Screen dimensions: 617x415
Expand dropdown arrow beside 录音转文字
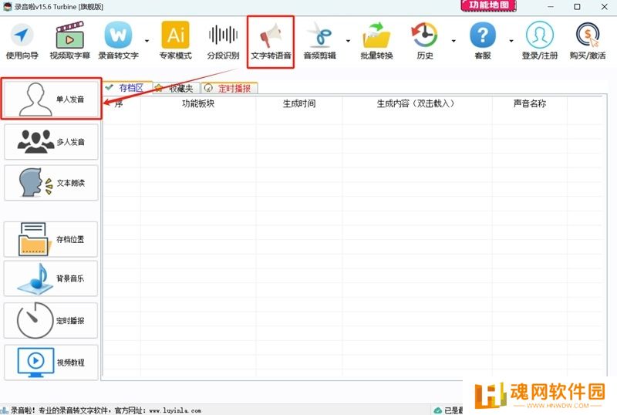(147, 41)
